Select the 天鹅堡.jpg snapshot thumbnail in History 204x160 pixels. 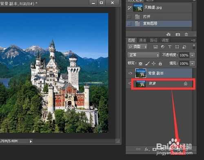(138, 7)
